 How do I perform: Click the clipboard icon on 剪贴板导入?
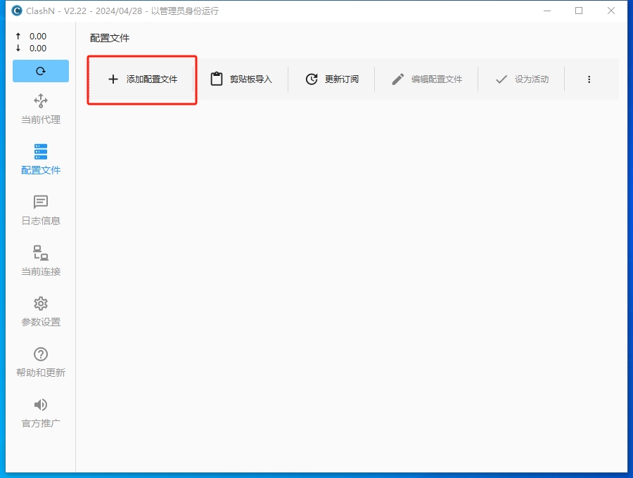[x=216, y=79]
